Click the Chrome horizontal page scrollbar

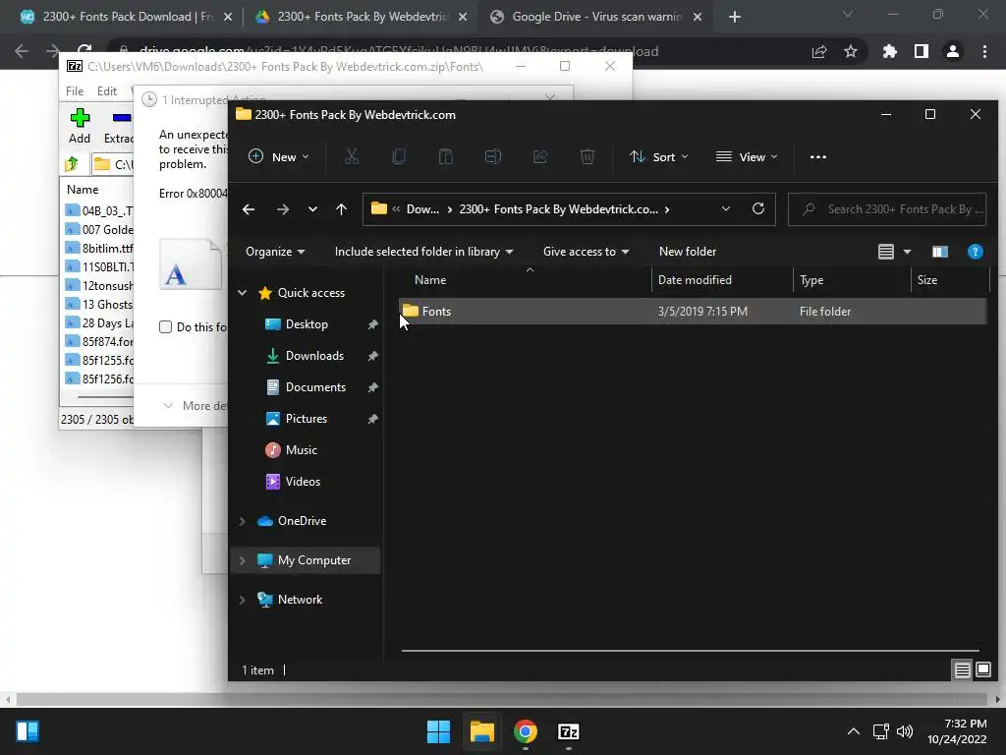(502, 699)
